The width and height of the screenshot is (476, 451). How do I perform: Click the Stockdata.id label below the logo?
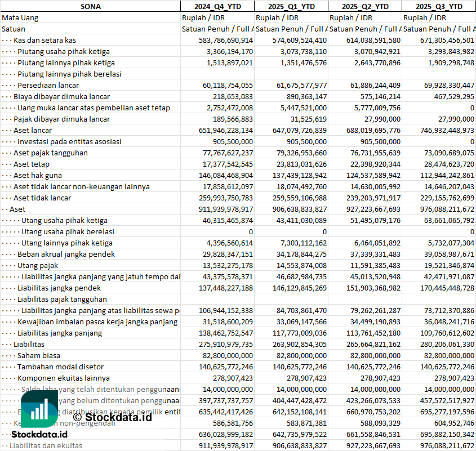(39, 435)
